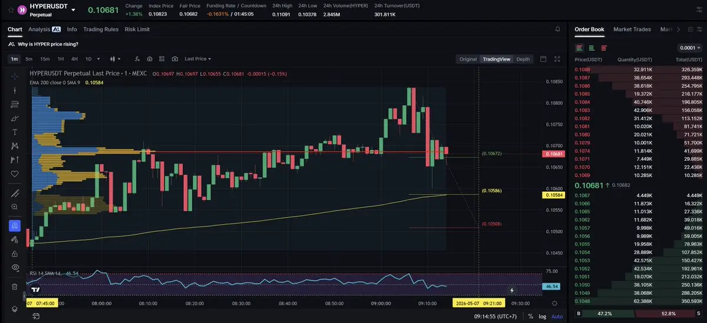707x323 pixels.
Task: Show only bids green order view
Action: click(x=592, y=48)
